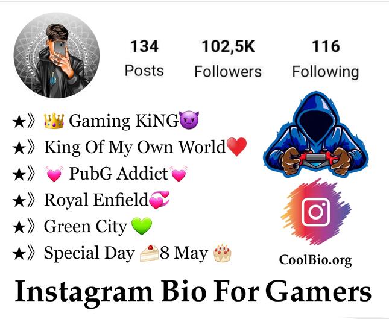Click the pink heart after PubG Addict
The height and width of the screenshot is (319, 389).
[179, 174]
